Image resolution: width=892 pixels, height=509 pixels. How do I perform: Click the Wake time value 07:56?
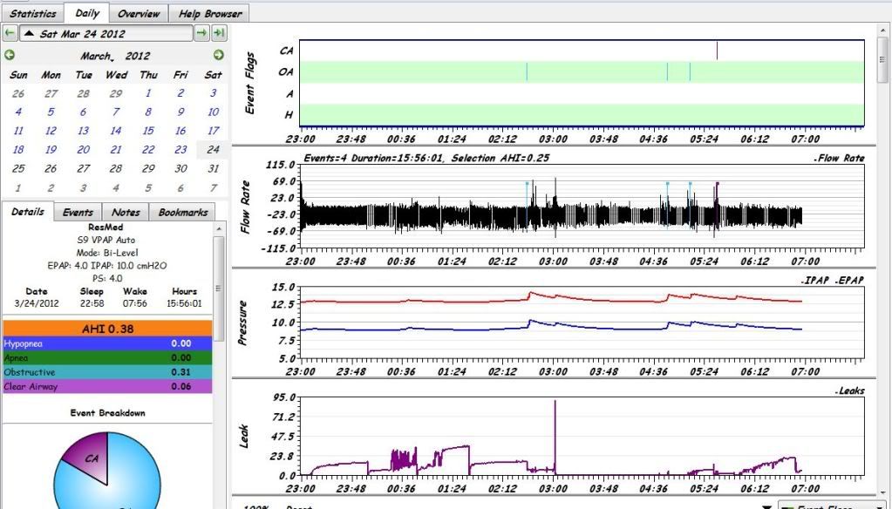135,303
